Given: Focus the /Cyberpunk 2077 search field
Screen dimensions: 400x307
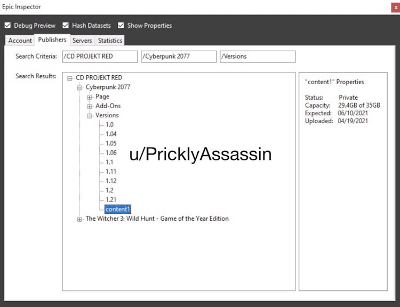Looking at the screenshot, I should click(179, 56).
